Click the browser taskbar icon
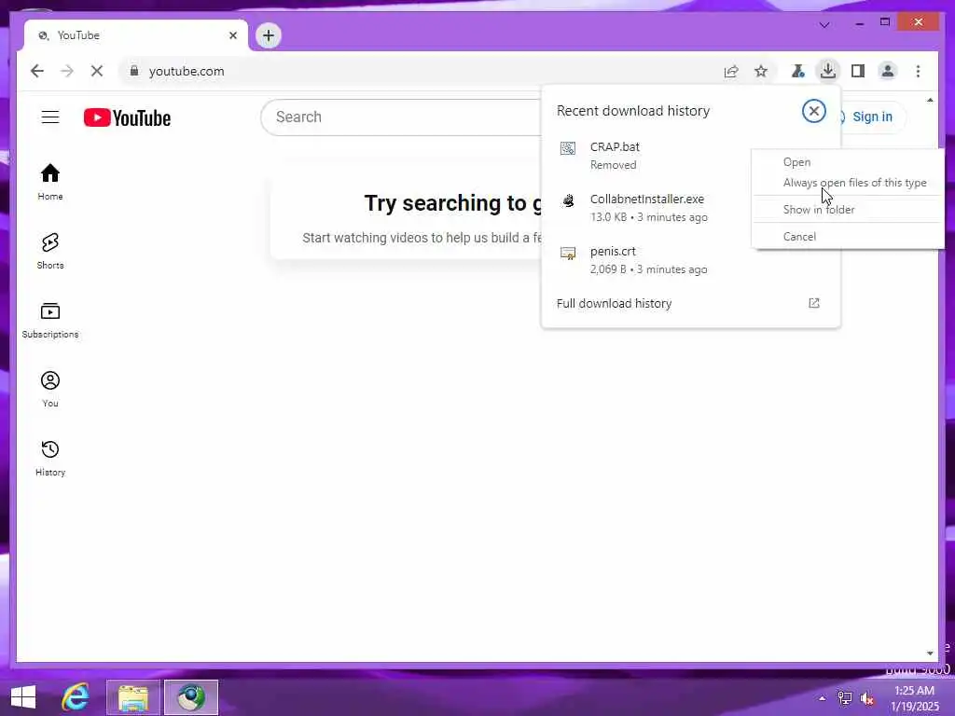The width and height of the screenshot is (955, 716). 191,697
